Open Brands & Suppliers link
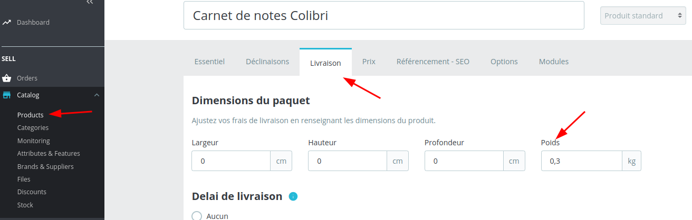 (45, 166)
